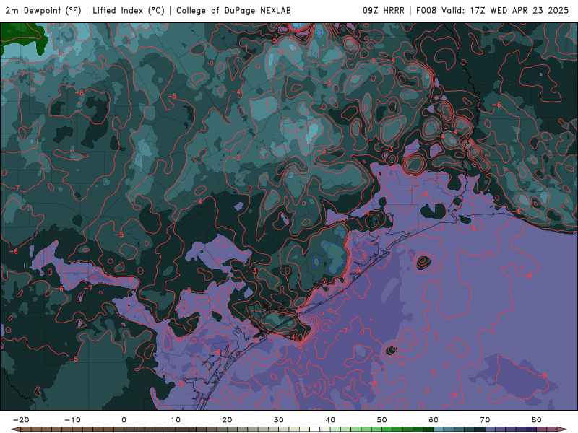Click the -20 tick label on color scale
The height and width of the screenshot is (433, 578).
[21, 420]
